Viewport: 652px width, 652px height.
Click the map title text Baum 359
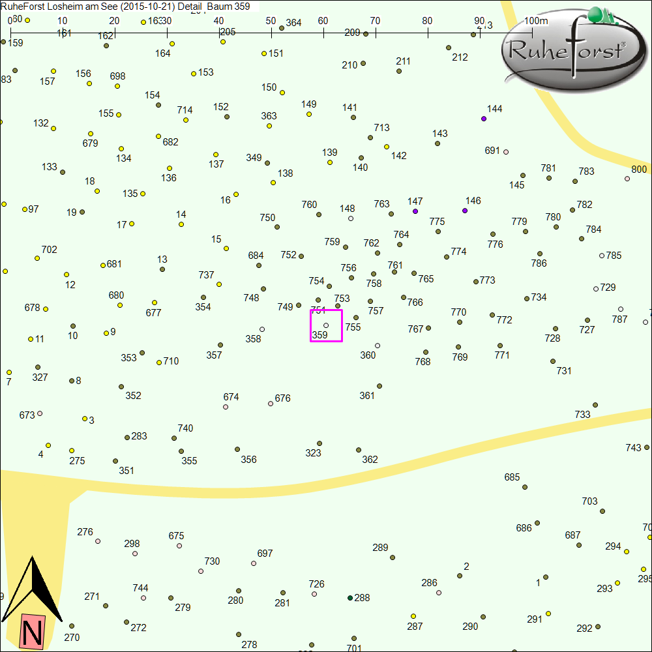click(228, 7)
